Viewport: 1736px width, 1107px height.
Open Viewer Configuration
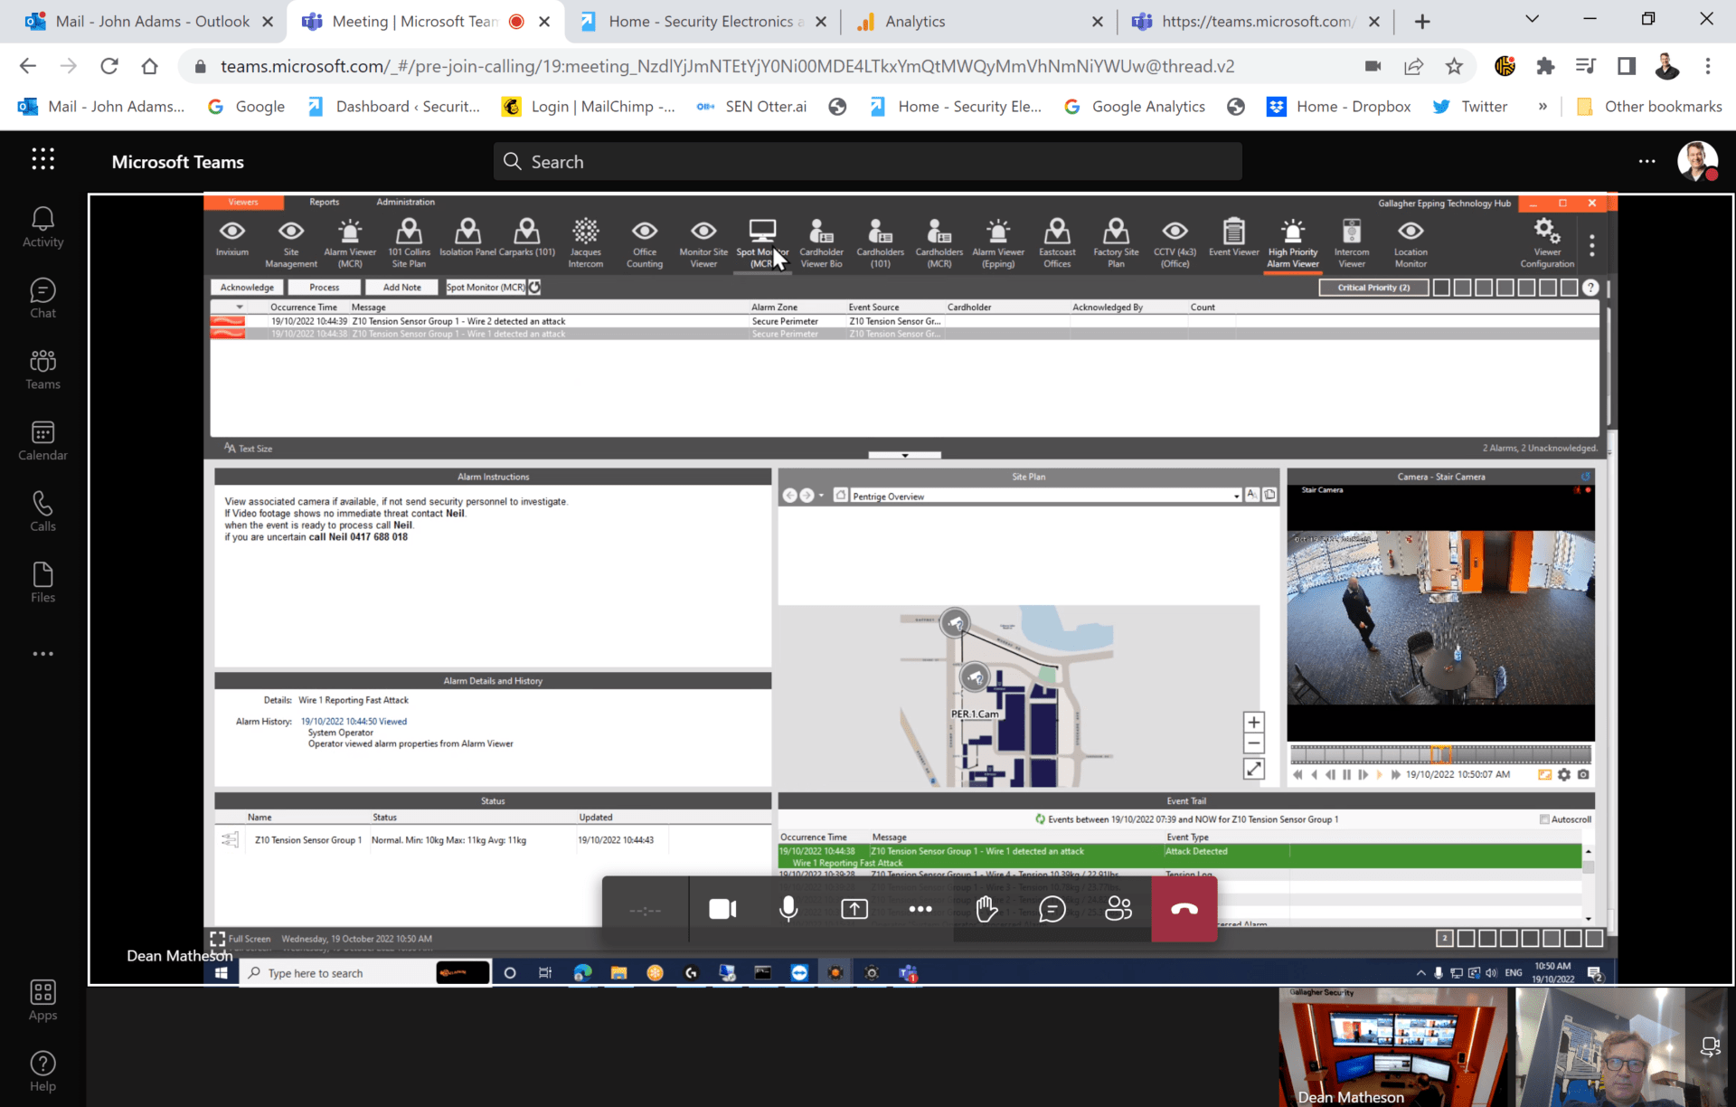pyautogui.click(x=1546, y=240)
